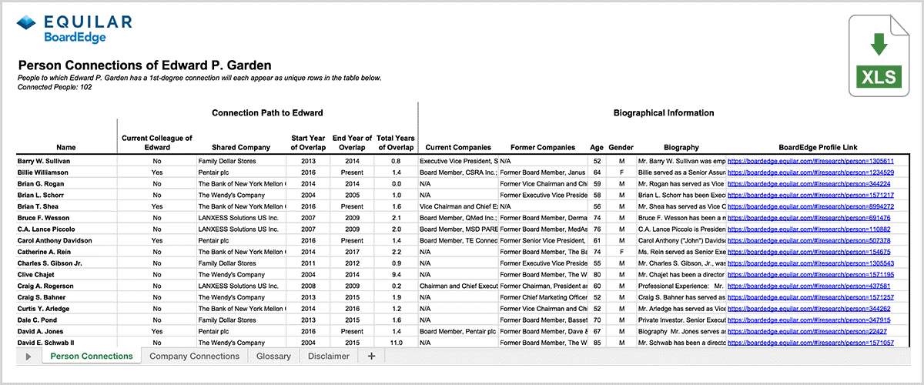Open Catherine A. Rein's link ending 154675

(x=808, y=252)
